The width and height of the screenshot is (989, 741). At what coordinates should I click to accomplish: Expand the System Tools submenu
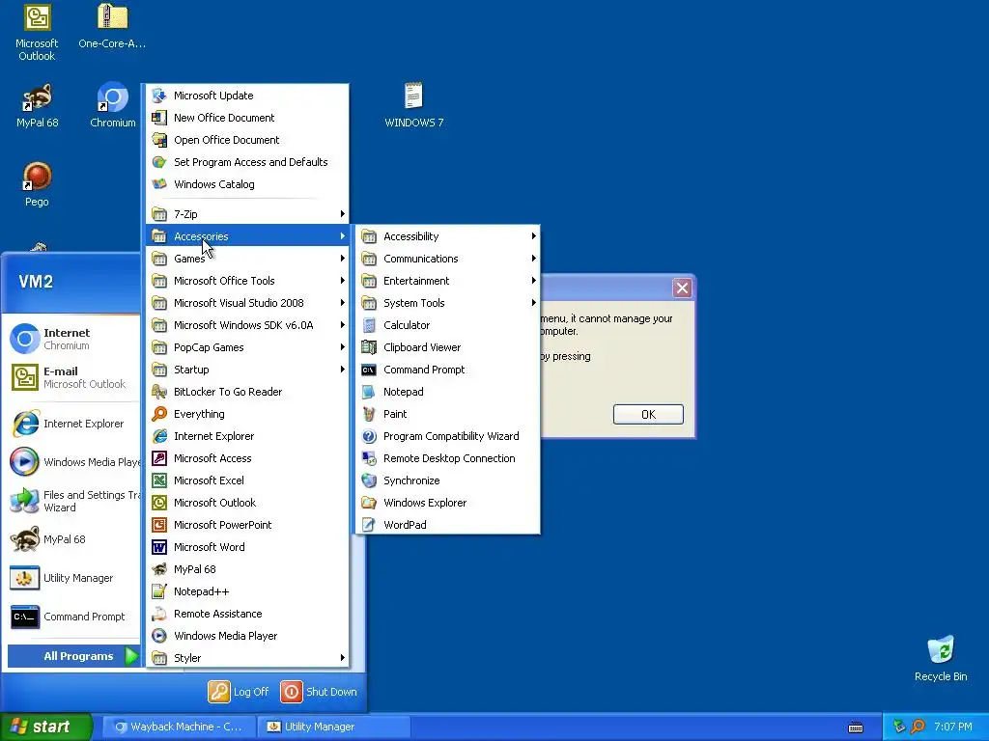448,303
